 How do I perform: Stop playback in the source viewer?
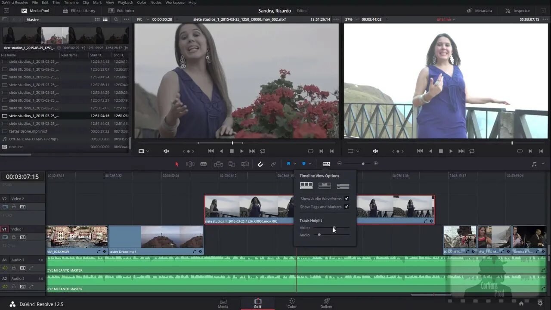coord(232,151)
